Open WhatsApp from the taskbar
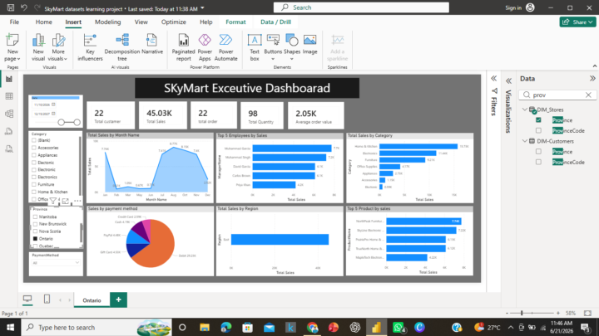This screenshot has width=599, height=336. click(x=399, y=327)
